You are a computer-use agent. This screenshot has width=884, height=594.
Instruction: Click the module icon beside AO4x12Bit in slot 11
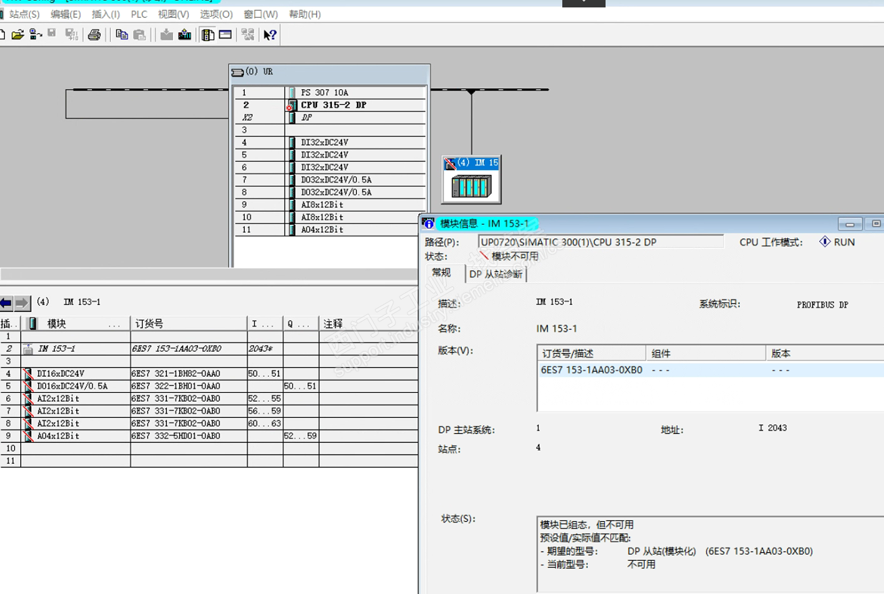(292, 230)
